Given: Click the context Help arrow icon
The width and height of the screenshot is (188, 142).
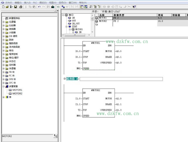Looking at the screenshot, I should pyautogui.click(x=134, y=6).
